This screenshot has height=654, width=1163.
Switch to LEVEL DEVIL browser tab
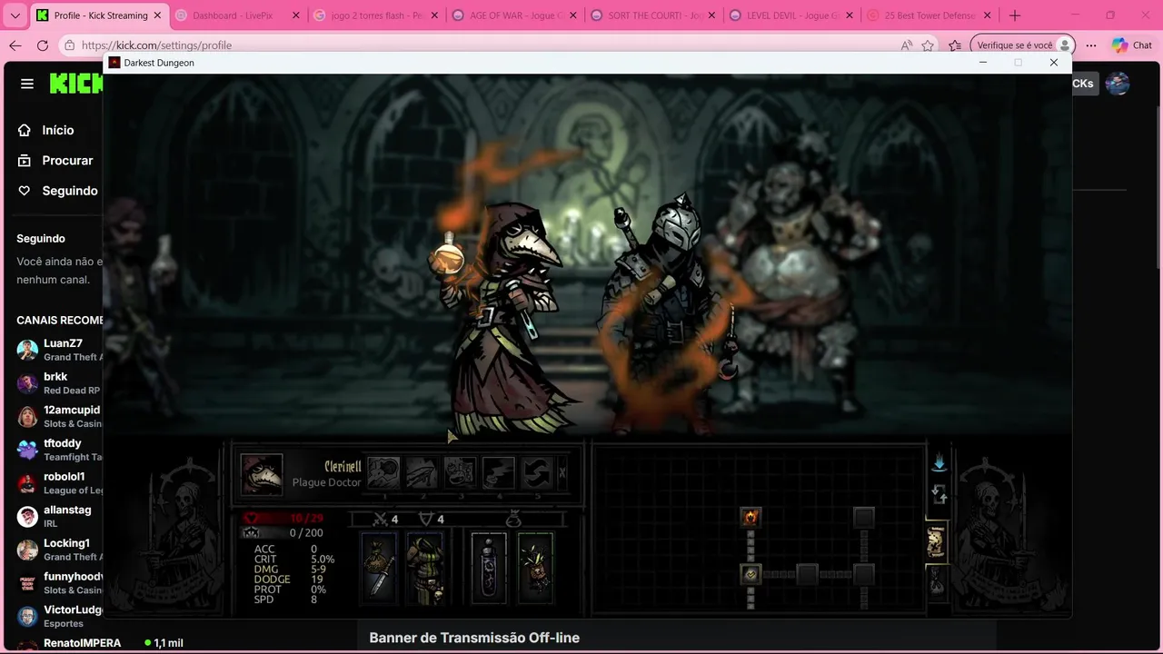point(791,15)
